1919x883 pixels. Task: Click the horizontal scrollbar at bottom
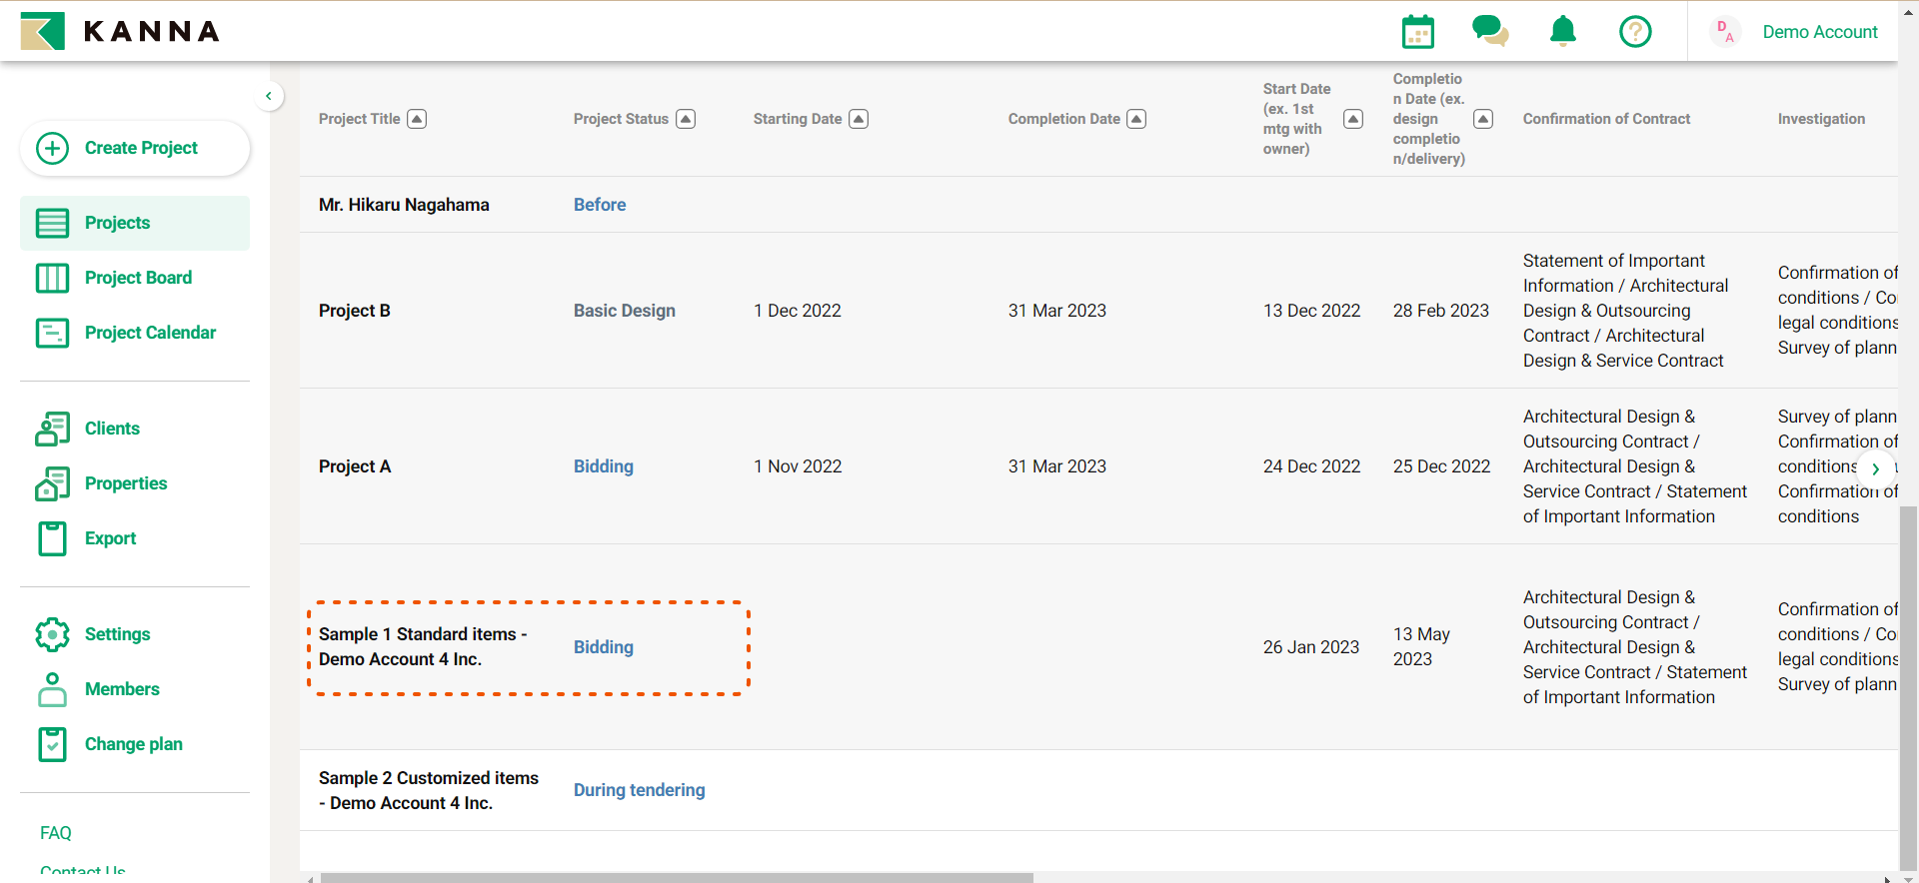(676, 877)
